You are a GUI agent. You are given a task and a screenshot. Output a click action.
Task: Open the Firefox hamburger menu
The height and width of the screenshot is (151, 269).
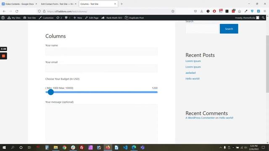coord(265,11)
